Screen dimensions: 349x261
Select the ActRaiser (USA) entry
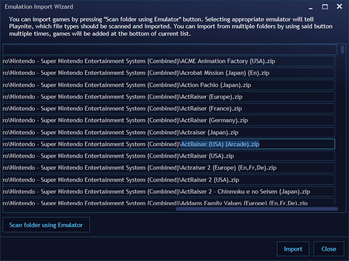tap(170, 156)
